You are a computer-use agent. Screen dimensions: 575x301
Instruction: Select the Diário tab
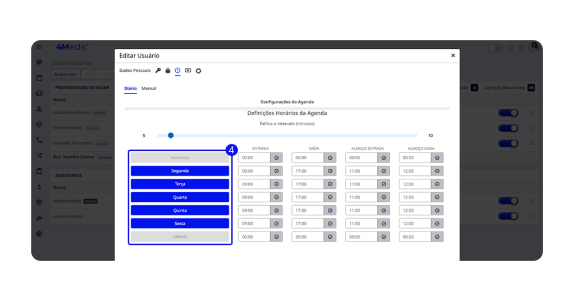click(x=130, y=89)
